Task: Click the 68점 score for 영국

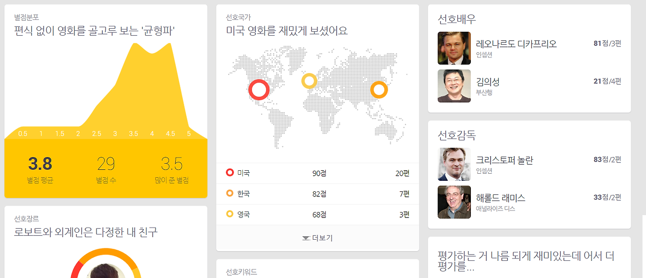Action: click(x=319, y=215)
